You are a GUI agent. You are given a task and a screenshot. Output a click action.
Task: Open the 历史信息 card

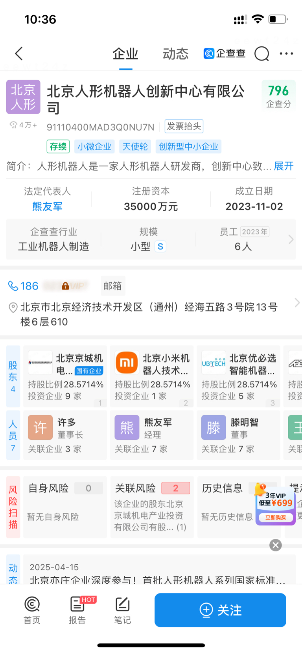pyautogui.click(x=239, y=507)
